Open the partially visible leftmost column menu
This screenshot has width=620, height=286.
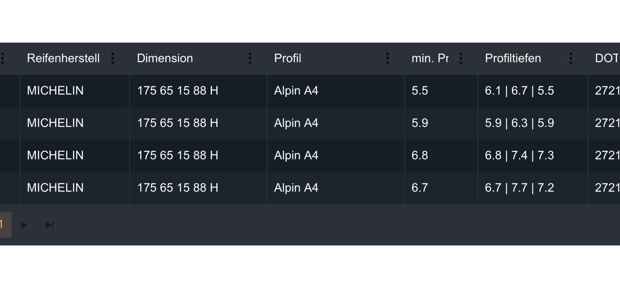pos(3,58)
